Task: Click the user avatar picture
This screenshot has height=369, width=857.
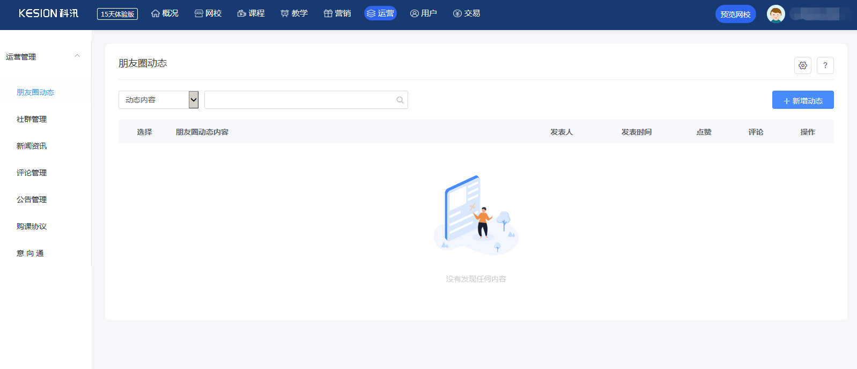Action: click(x=776, y=14)
